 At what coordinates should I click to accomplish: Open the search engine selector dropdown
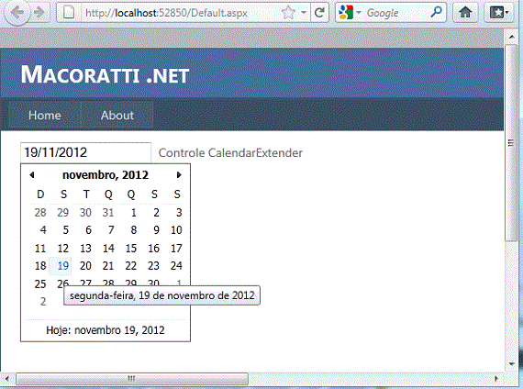click(350, 13)
